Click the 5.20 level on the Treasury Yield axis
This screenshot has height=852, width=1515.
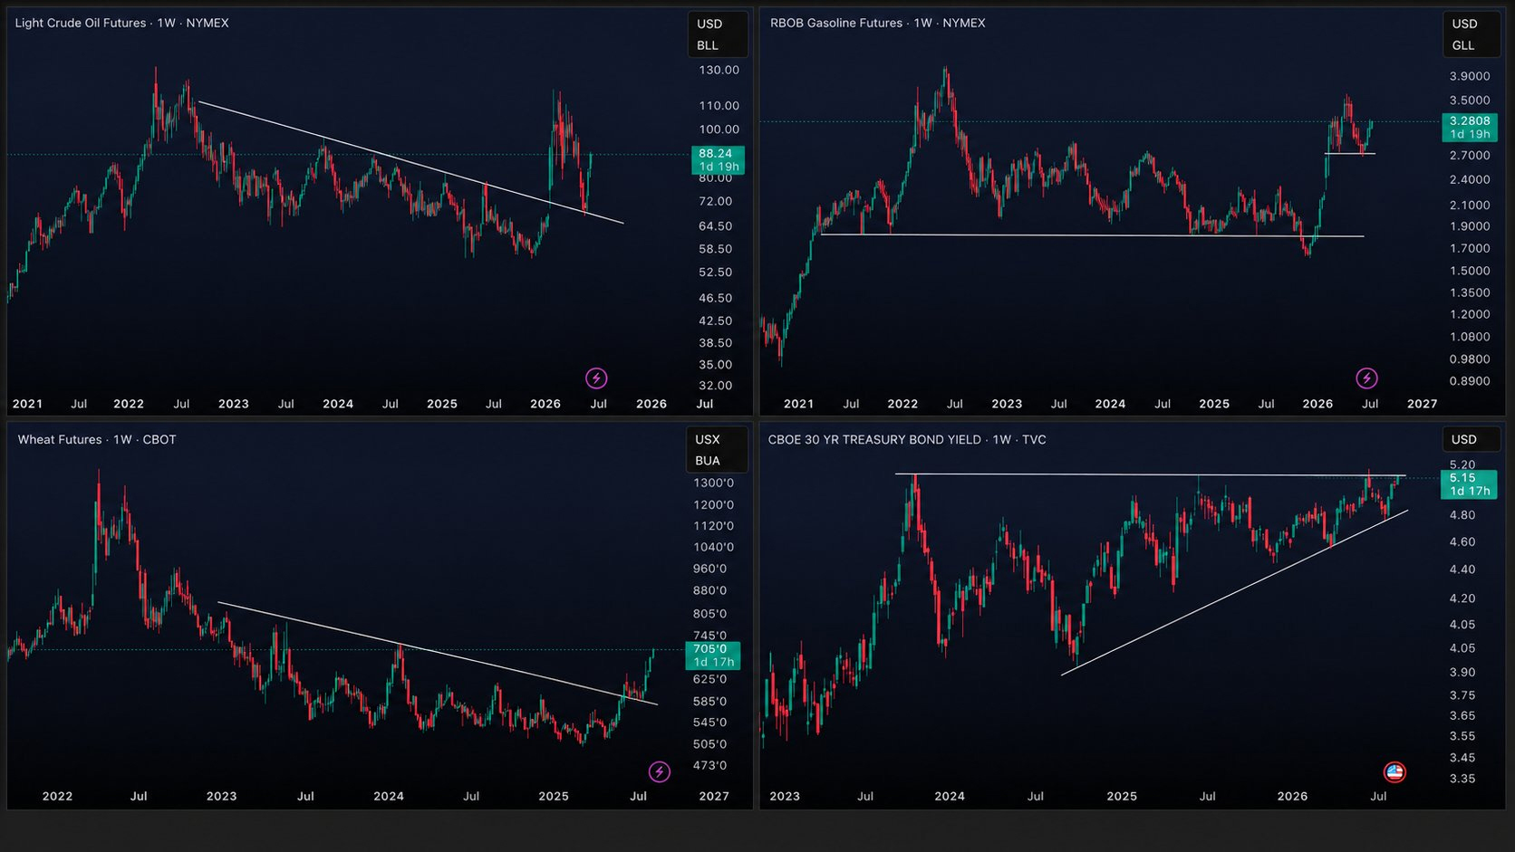point(1462,465)
